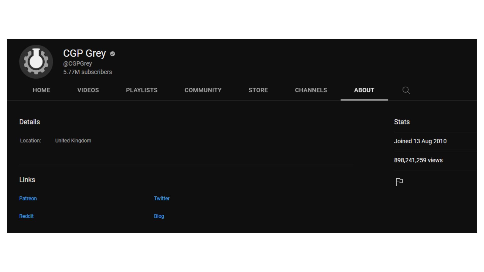
Task: Click the Joined 13 Aug 2010 stat
Action: coord(420,141)
